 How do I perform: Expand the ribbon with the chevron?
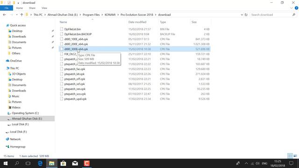point(292,8)
